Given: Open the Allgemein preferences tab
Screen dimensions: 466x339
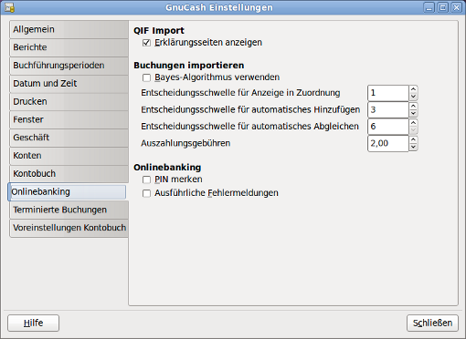Looking at the screenshot, I should pyautogui.click(x=69, y=29).
